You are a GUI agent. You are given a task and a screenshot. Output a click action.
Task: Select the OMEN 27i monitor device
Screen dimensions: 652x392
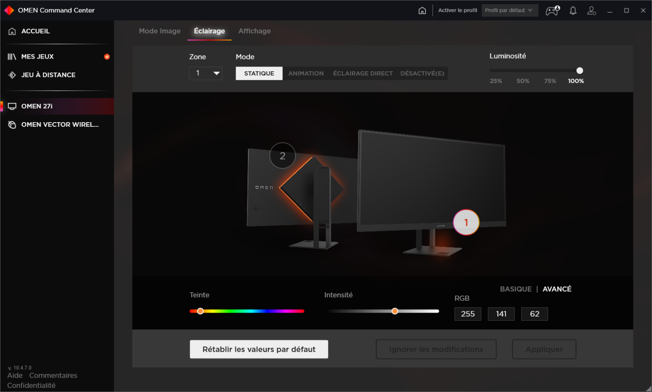point(57,106)
